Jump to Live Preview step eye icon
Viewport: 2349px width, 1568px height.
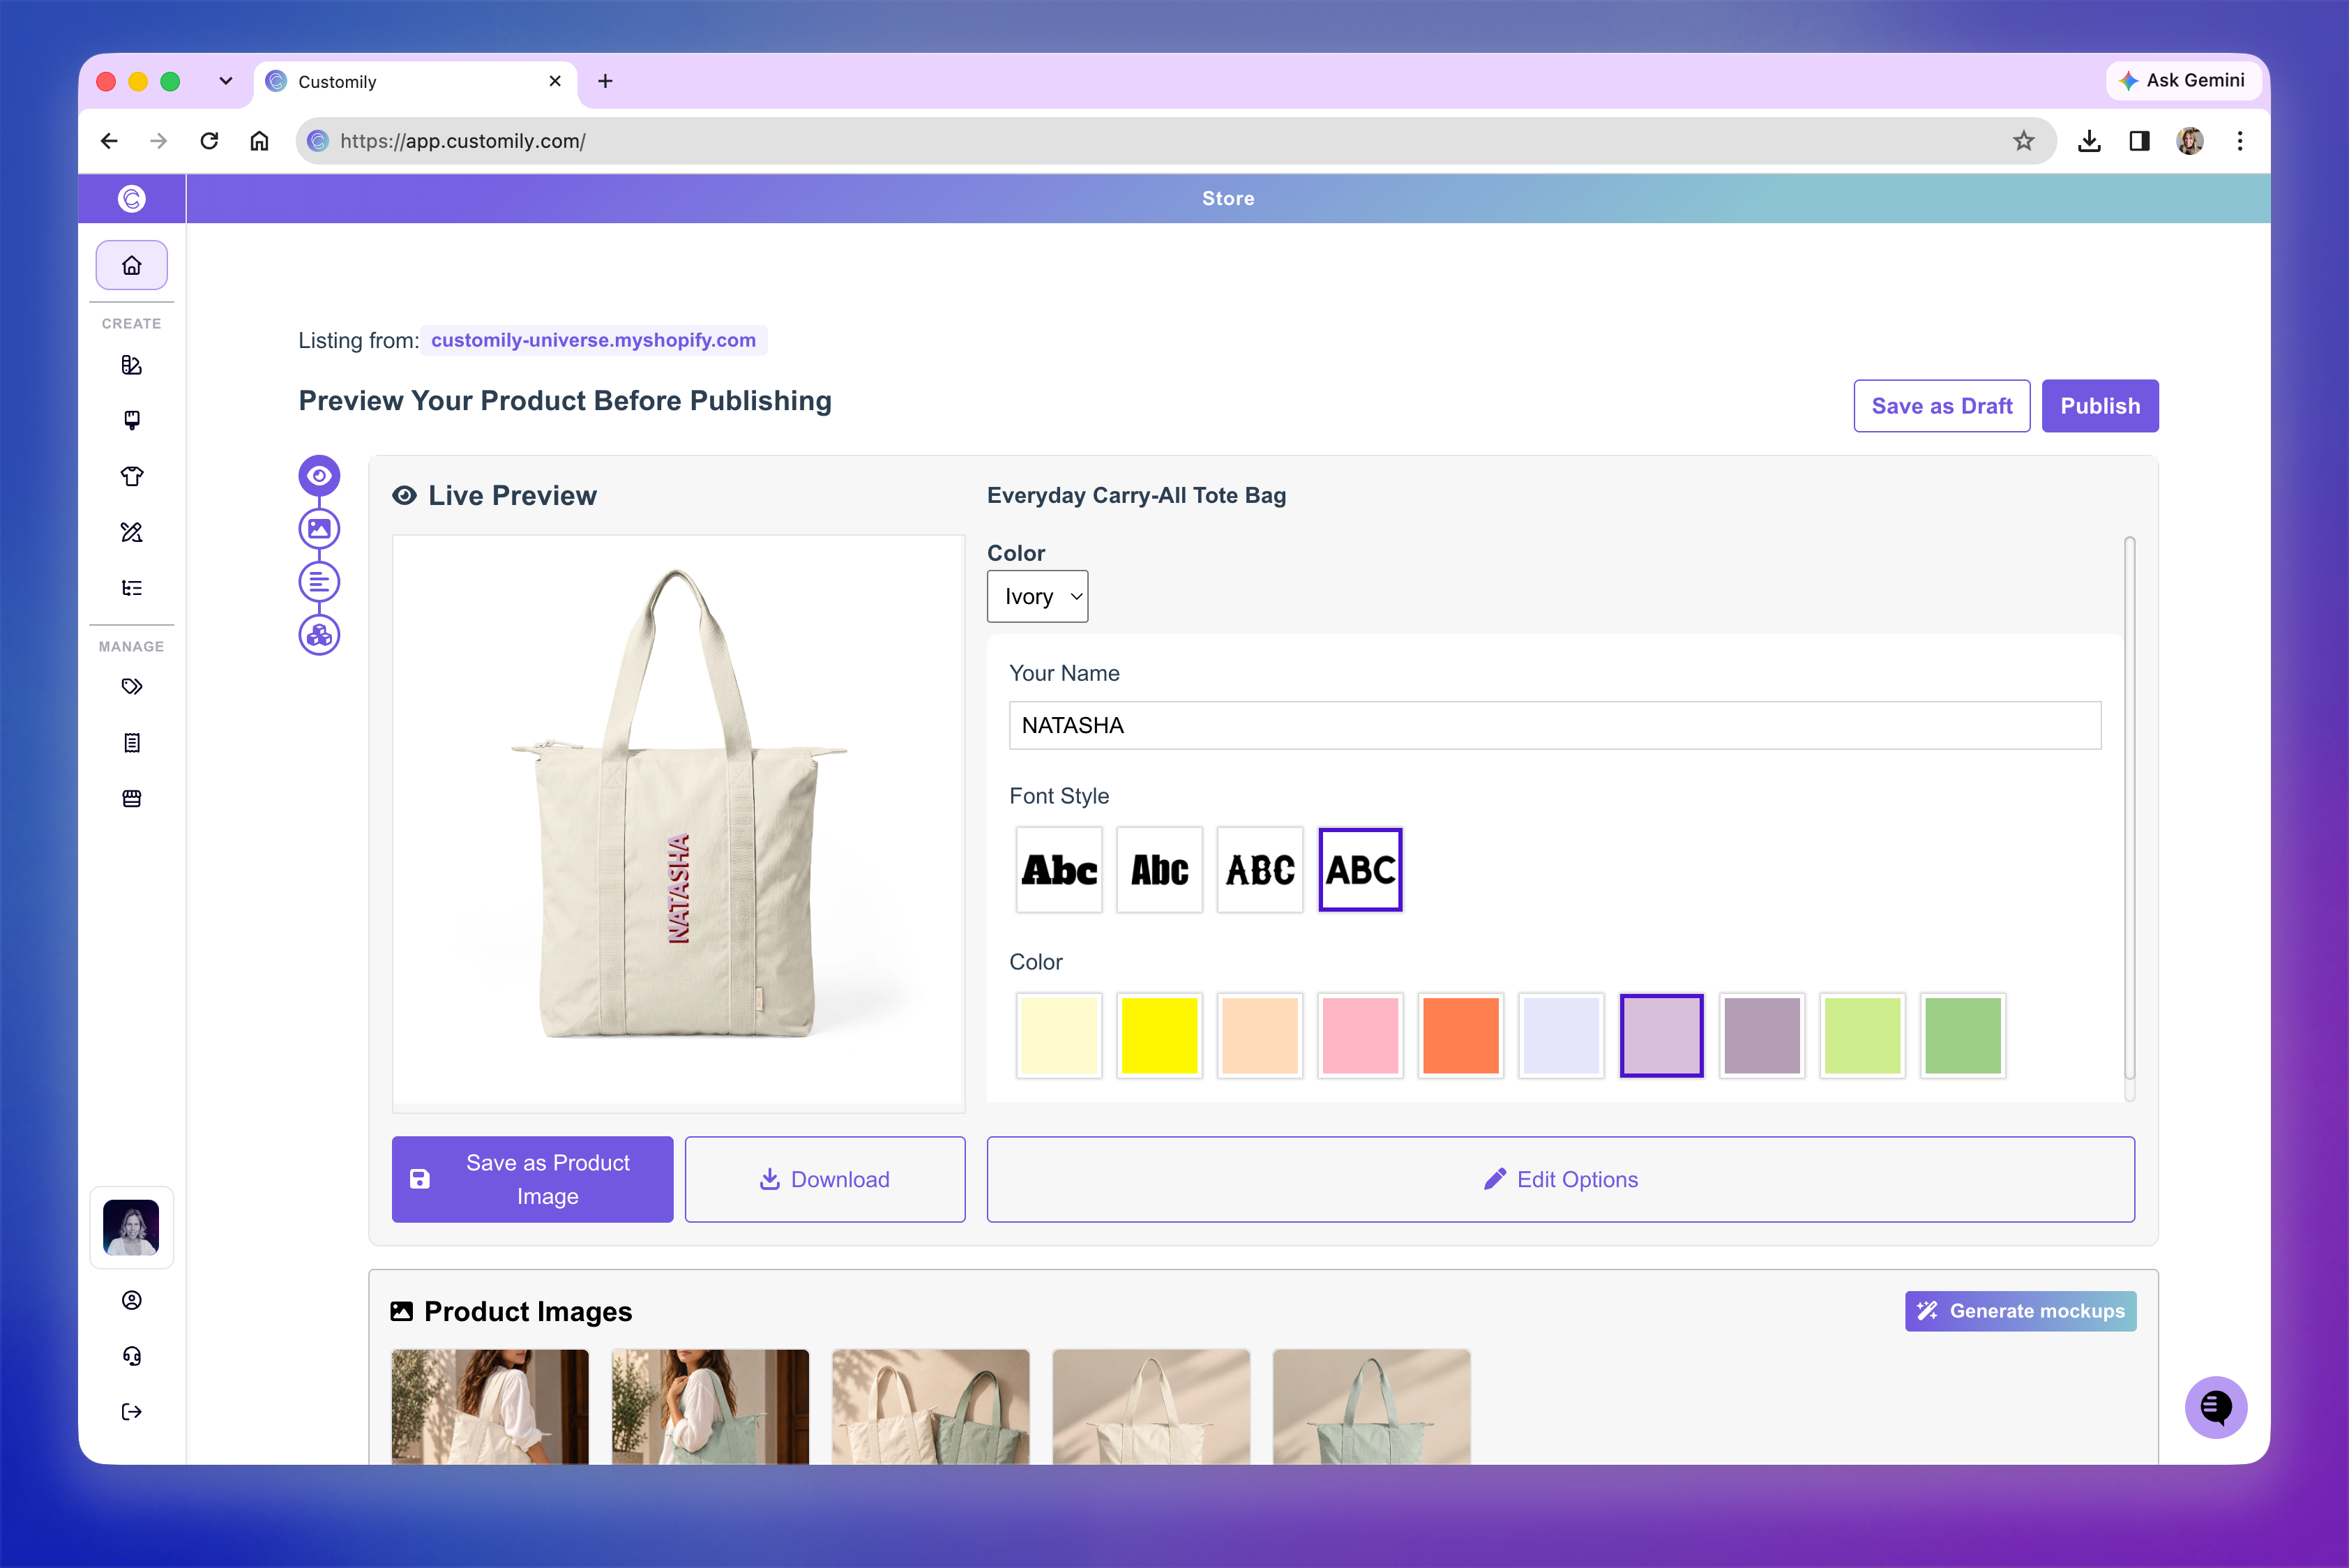click(x=319, y=476)
